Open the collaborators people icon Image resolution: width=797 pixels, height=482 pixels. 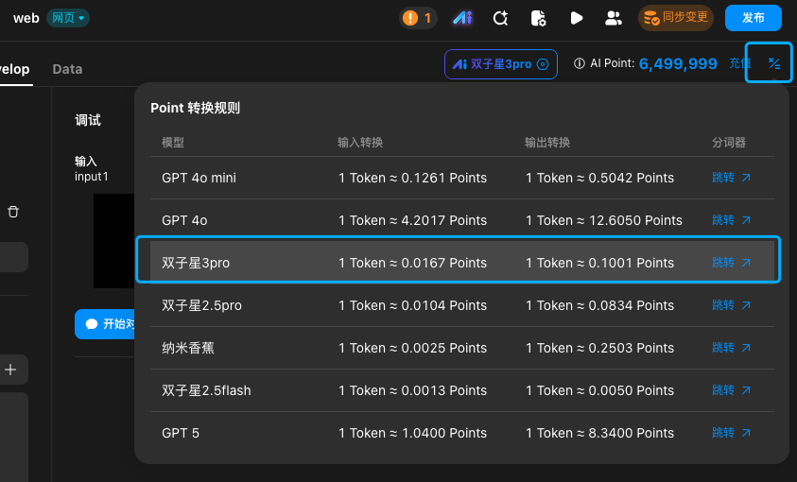tap(614, 18)
